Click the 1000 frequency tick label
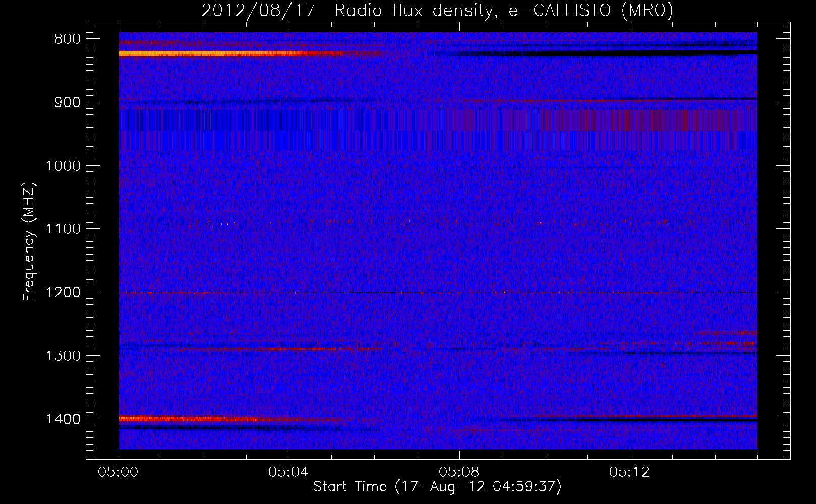Screen dimensions: 816x504 point(63,166)
